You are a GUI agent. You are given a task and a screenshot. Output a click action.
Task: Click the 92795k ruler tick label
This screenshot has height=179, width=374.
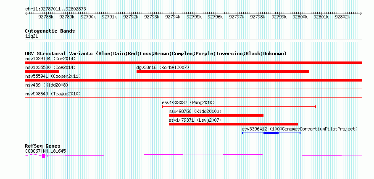coord(195,17)
